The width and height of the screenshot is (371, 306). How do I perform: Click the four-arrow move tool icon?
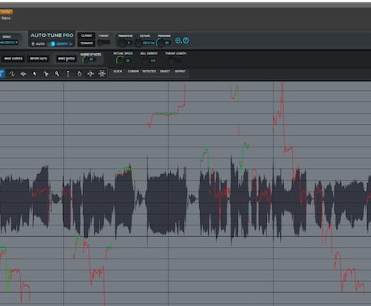click(x=90, y=74)
